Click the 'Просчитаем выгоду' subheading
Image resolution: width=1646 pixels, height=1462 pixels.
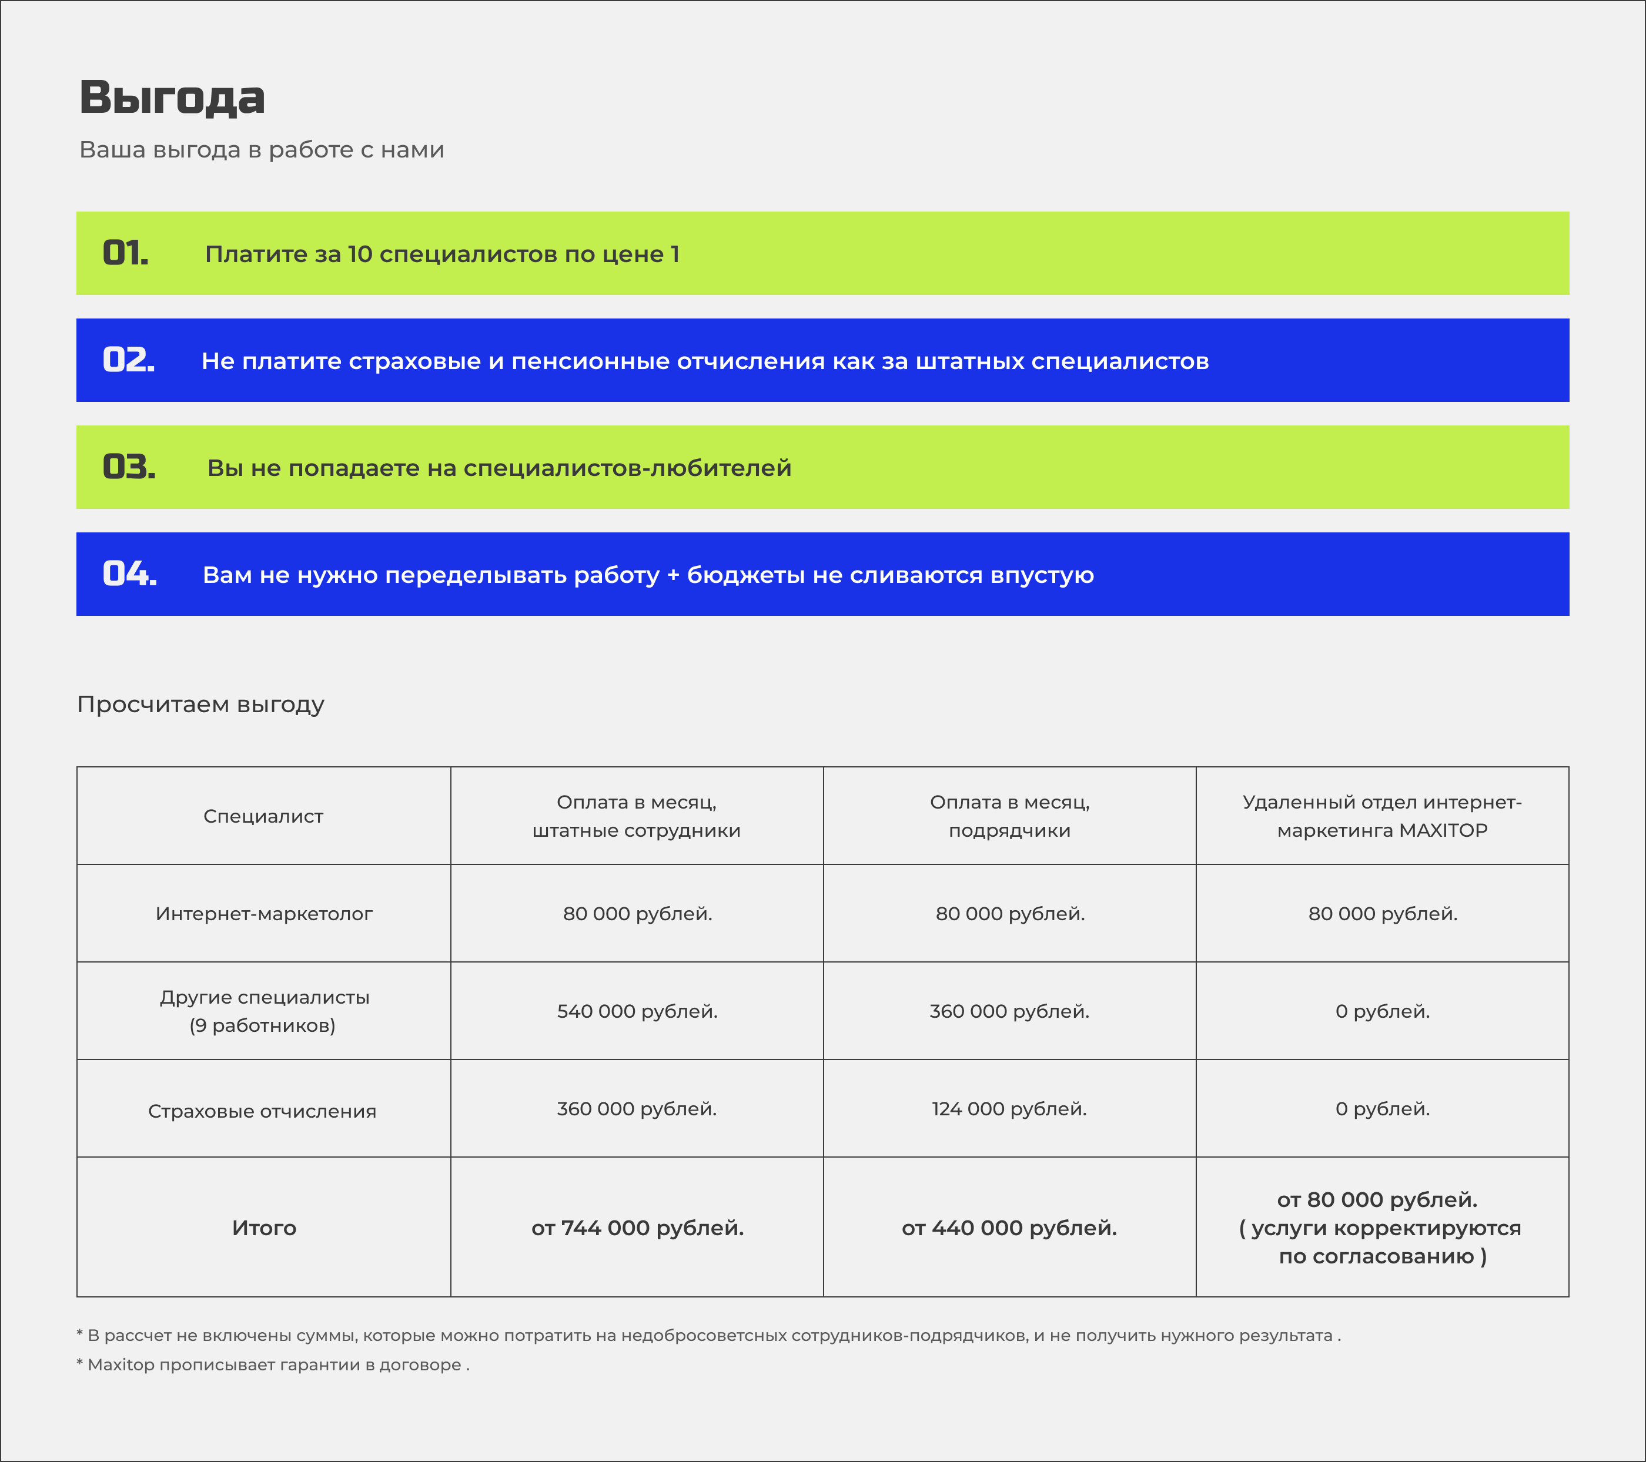click(200, 705)
